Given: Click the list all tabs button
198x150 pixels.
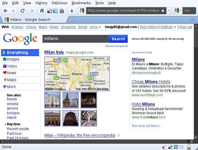Looking at the screenshot, I should [x=192, y=20].
